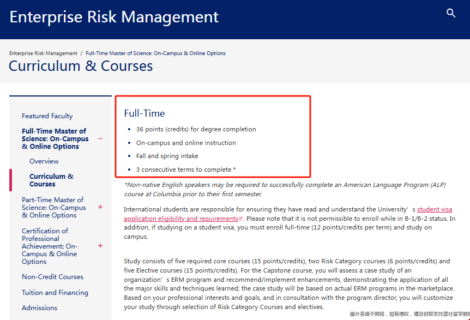This screenshot has height=320, width=470.
Task: Open the Overview sidebar item
Action: (x=44, y=161)
